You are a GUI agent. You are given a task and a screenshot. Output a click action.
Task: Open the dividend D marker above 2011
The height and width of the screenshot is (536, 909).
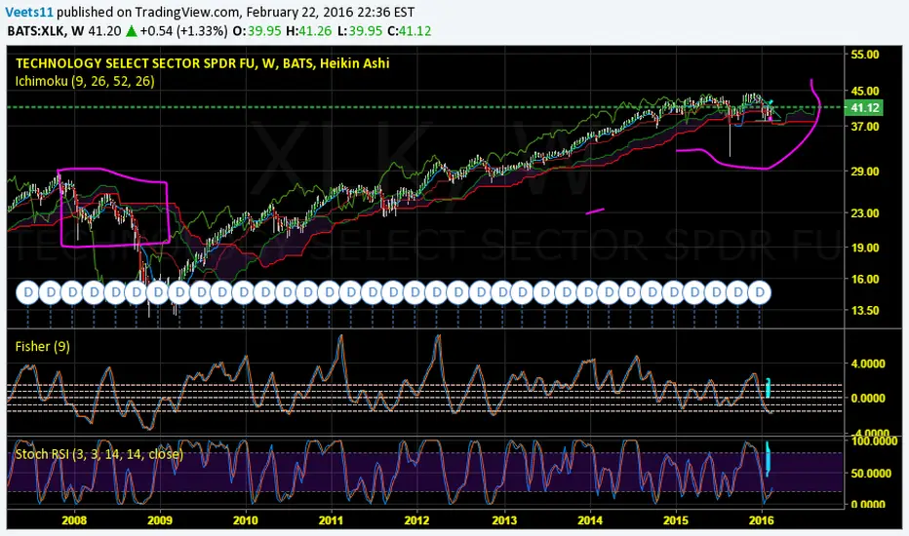[x=330, y=292]
